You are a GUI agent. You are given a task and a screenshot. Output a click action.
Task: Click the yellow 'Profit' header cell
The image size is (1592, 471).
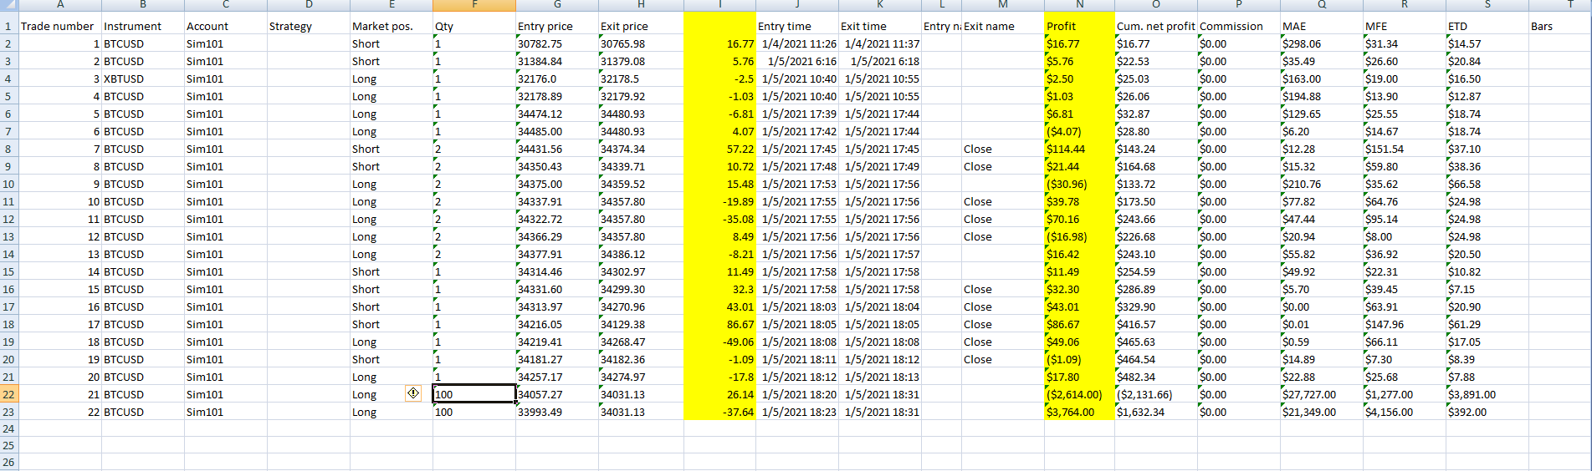[x=1079, y=26]
